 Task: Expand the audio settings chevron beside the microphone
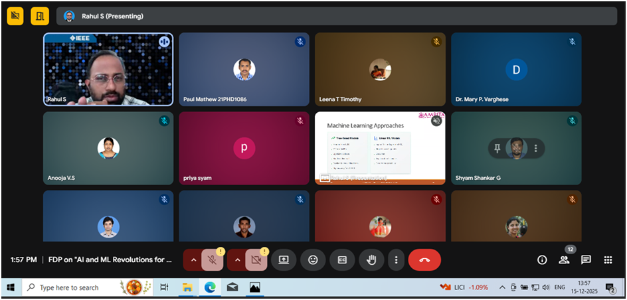pyautogui.click(x=193, y=260)
